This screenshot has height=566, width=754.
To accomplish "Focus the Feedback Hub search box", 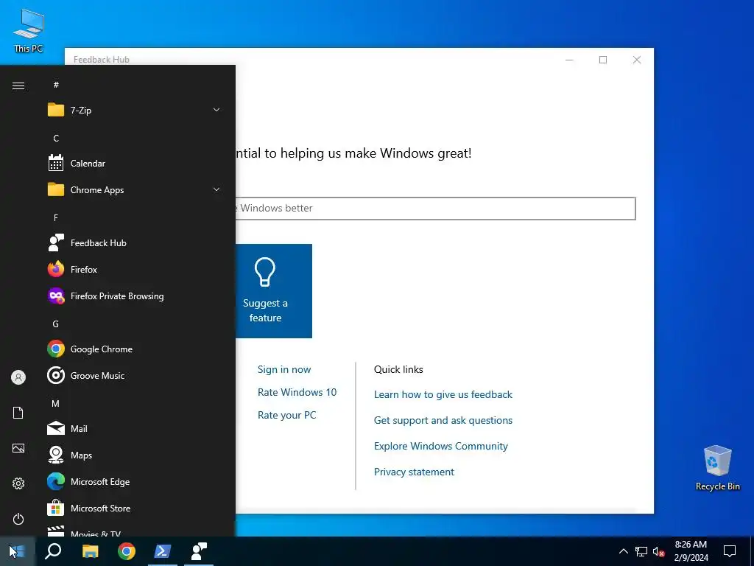I will pyautogui.click(x=436, y=209).
